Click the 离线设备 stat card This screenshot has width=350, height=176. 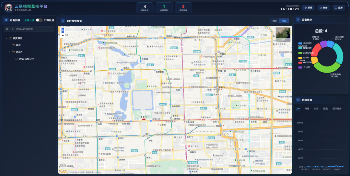(183, 8)
